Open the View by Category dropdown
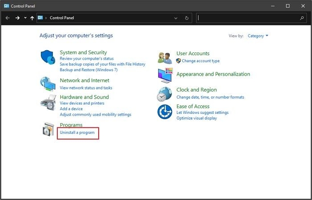 coord(258,36)
